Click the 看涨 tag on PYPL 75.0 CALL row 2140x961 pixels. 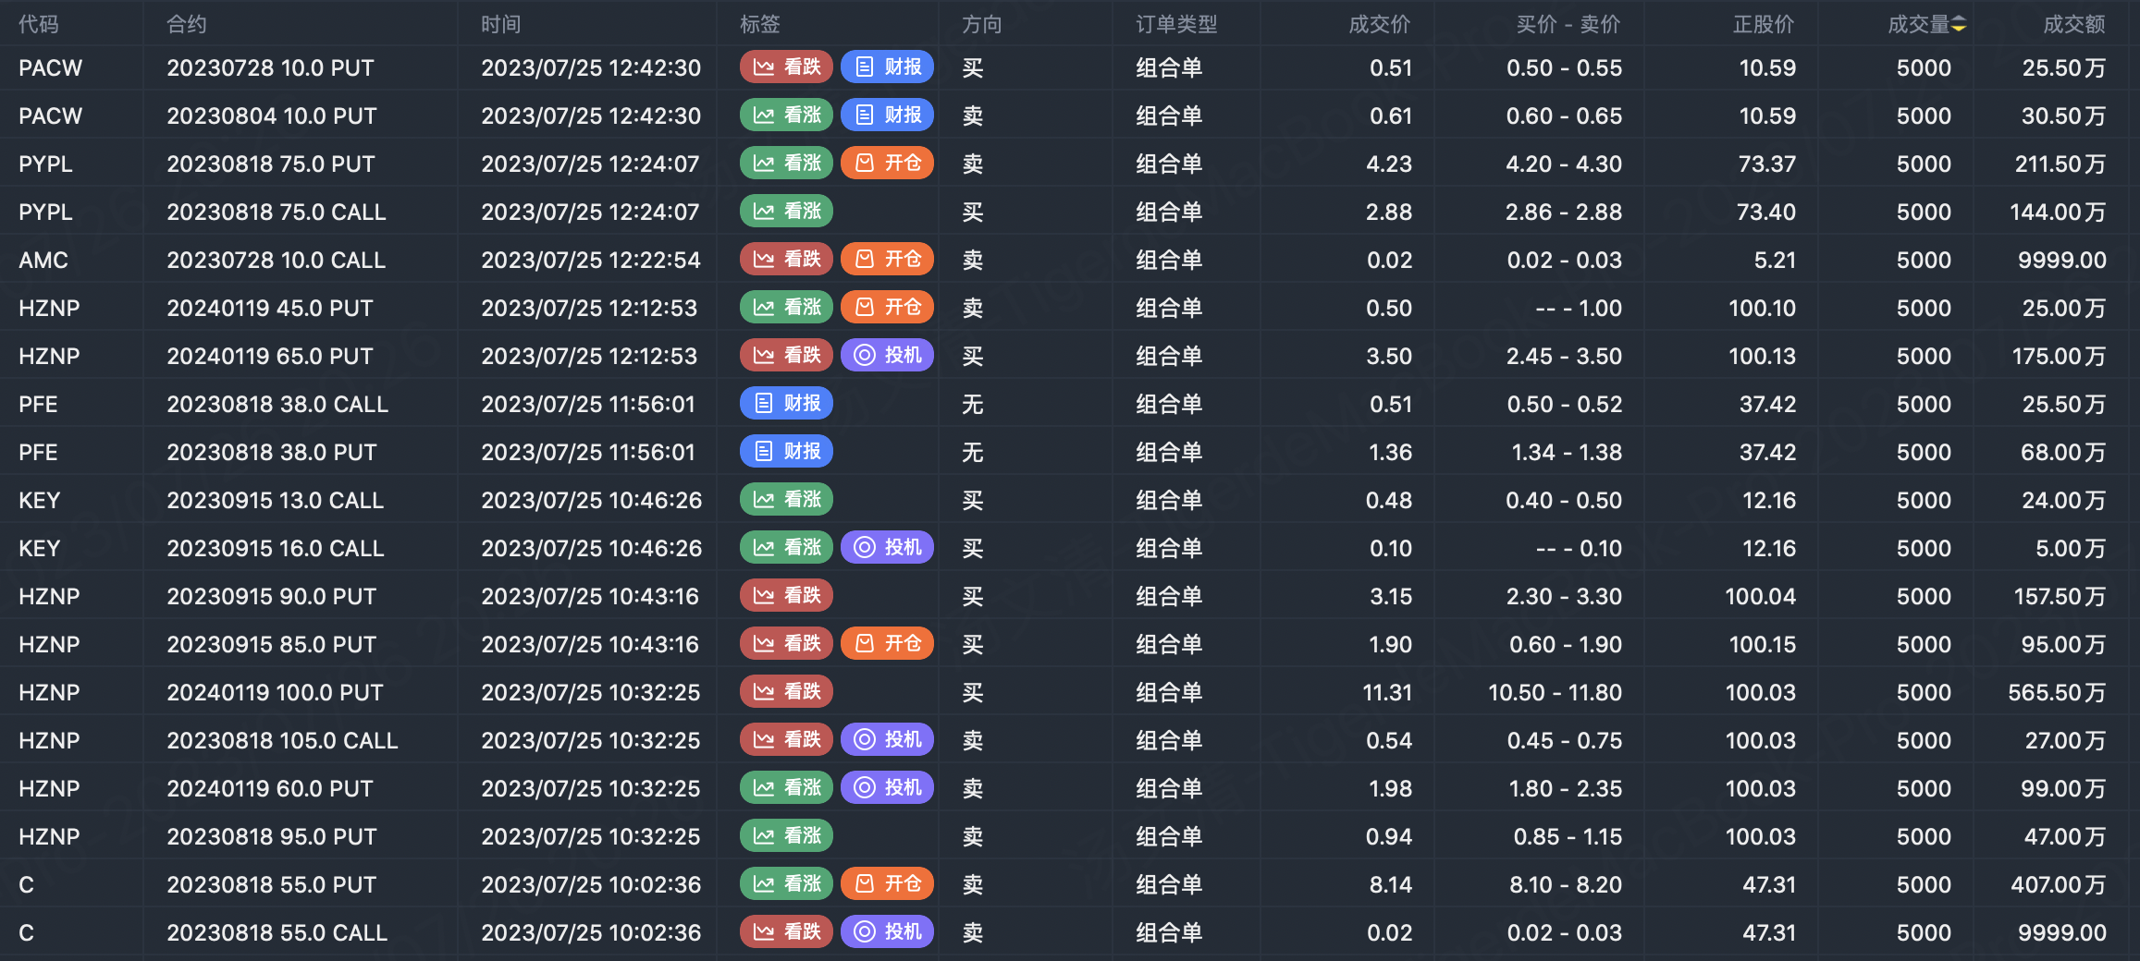pos(787,212)
